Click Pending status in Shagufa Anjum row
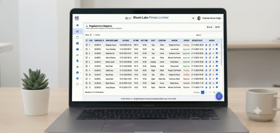Screen dimensions: 280x133 tap(186, 45)
